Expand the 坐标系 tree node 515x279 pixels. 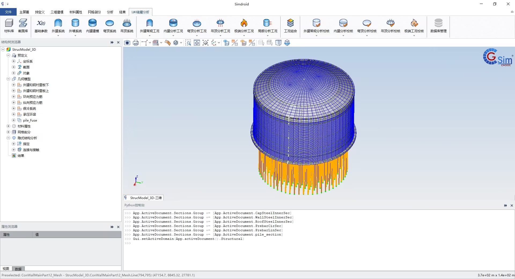pyautogui.click(x=14, y=61)
